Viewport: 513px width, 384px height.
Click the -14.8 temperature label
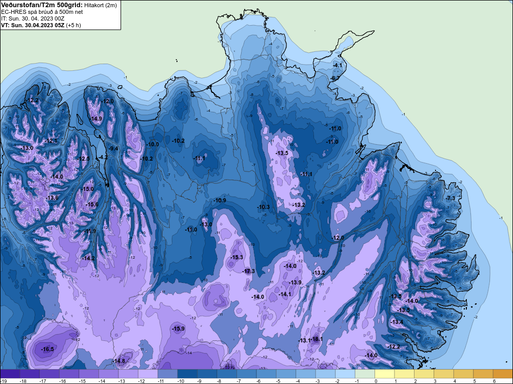[x=119, y=361]
